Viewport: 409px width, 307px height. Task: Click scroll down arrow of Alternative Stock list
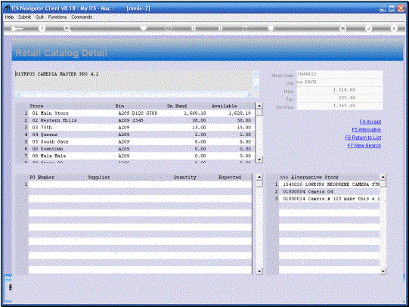point(383,271)
